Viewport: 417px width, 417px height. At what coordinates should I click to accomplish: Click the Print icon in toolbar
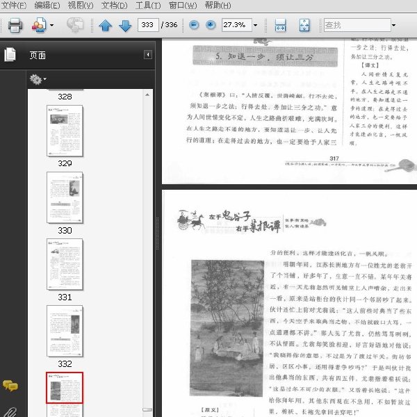[x=15, y=25]
